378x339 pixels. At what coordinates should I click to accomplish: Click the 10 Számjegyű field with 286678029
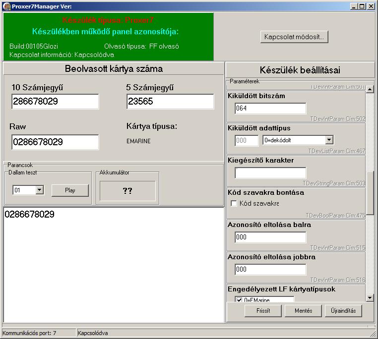pos(55,102)
